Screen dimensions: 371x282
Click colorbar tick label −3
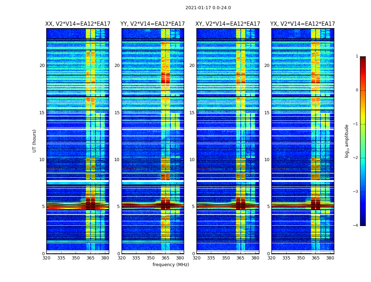tap(355, 192)
